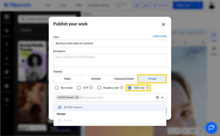Select the SSO only radio button
Image resolution: width=220 pixels, height=136 pixels.
(x=130, y=88)
